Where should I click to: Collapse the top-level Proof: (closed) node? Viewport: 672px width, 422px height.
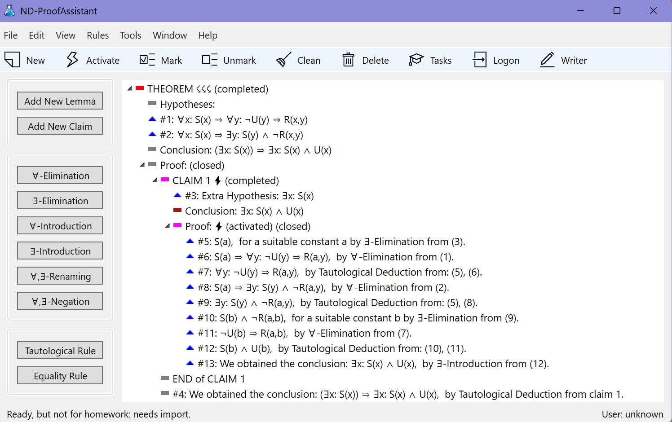tap(142, 165)
